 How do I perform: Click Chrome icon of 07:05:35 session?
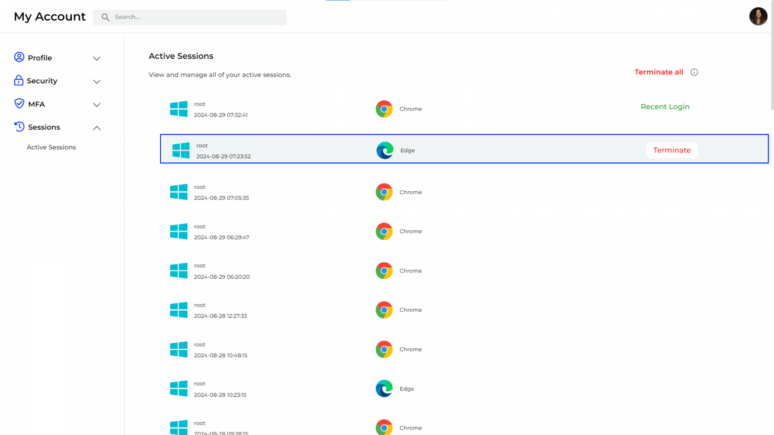[x=384, y=192]
